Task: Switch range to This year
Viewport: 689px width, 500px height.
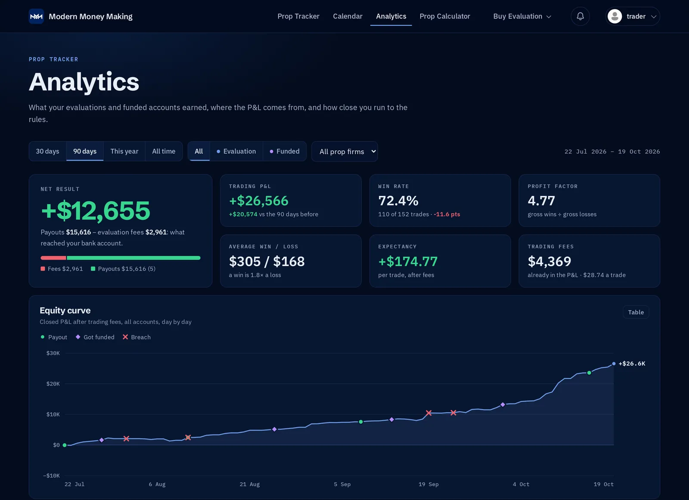Action: (124, 151)
